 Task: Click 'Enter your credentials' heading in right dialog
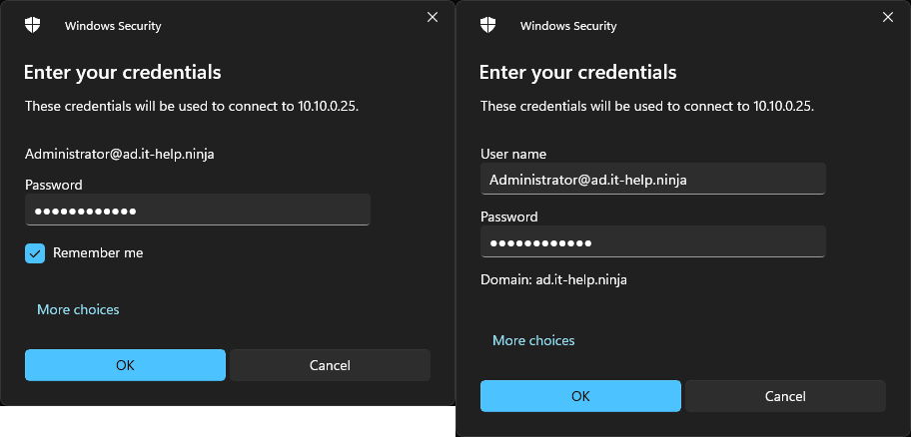click(x=577, y=73)
